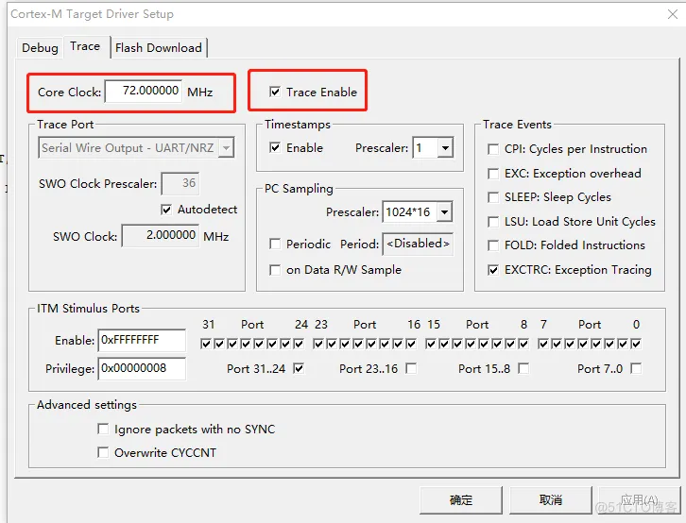Click the 取消 (Cancel) button
The width and height of the screenshot is (686, 523).
coord(550,499)
